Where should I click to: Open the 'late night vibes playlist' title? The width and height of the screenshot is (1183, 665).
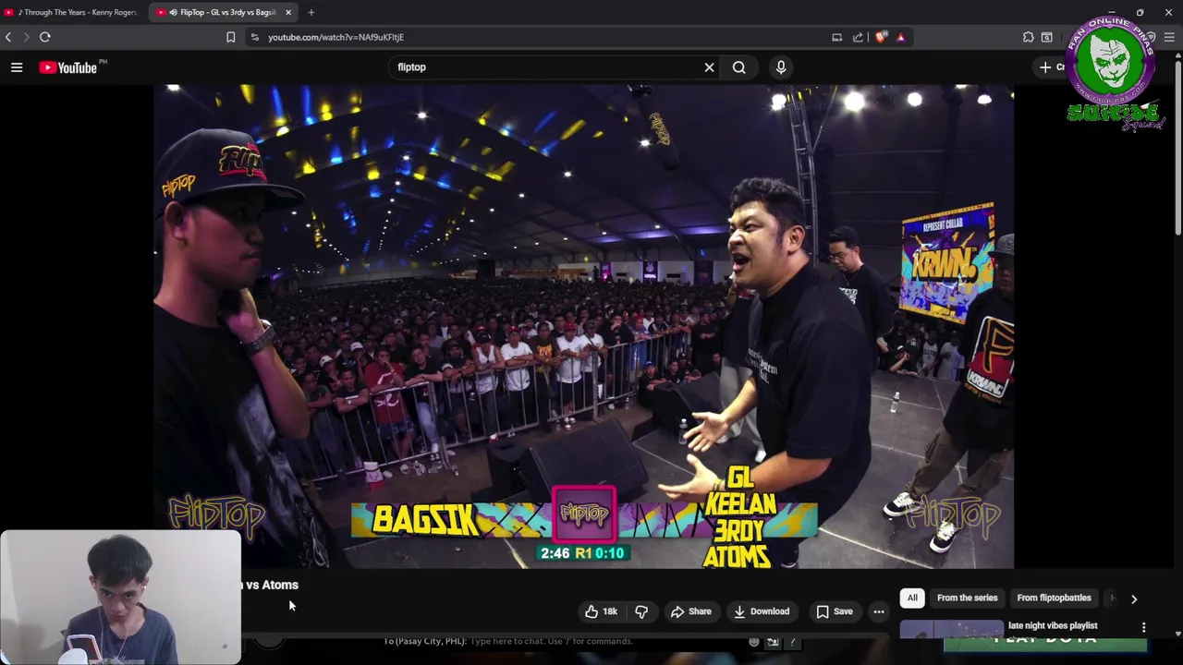tap(1053, 625)
